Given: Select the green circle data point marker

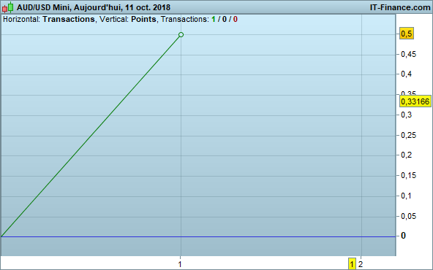Looking at the screenshot, I should pyautogui.click(x=181, y=35).
